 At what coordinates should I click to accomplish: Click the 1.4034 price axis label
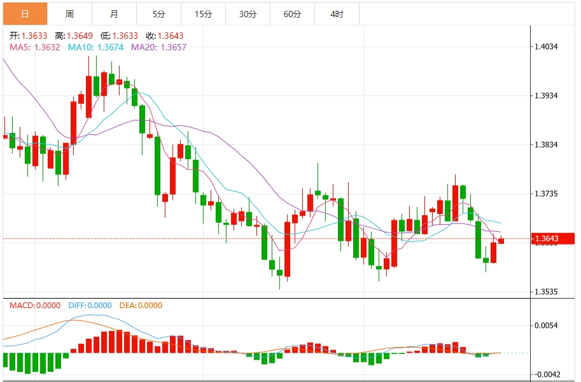[x=546, y=46]
